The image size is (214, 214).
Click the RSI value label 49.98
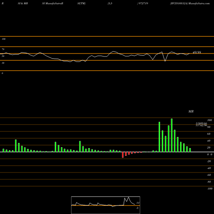pyautogui.click(x=197, y=52)
